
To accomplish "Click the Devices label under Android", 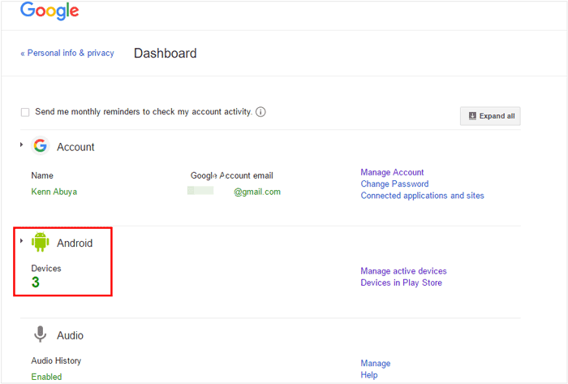I will tap(46, 269).
